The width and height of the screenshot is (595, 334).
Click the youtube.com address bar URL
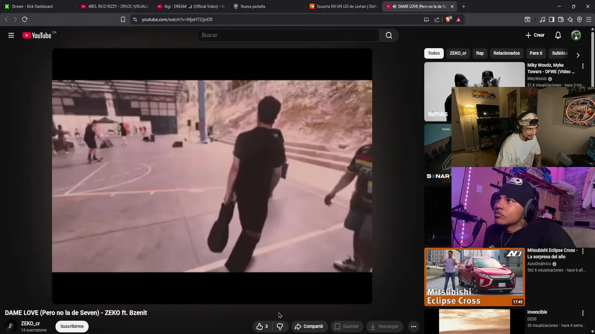tap(177, 19)
